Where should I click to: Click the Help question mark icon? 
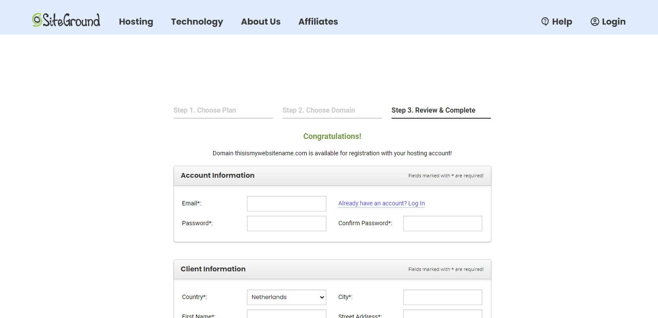tap(545, 21)
